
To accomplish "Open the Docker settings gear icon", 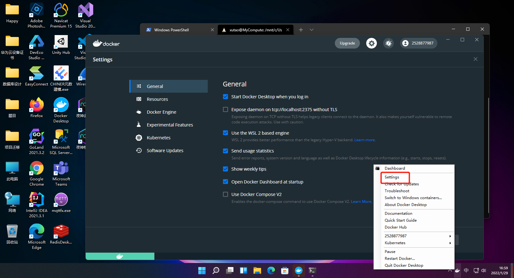I will tap(372, 43).
